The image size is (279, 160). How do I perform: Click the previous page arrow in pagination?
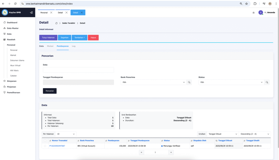(x=141, y=152)
